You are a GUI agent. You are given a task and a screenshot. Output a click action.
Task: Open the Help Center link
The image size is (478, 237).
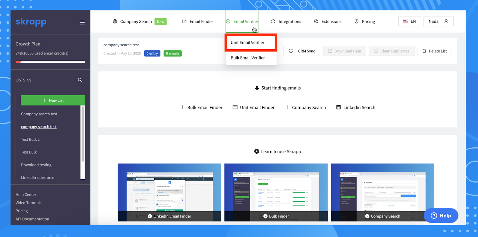[26, 195]
